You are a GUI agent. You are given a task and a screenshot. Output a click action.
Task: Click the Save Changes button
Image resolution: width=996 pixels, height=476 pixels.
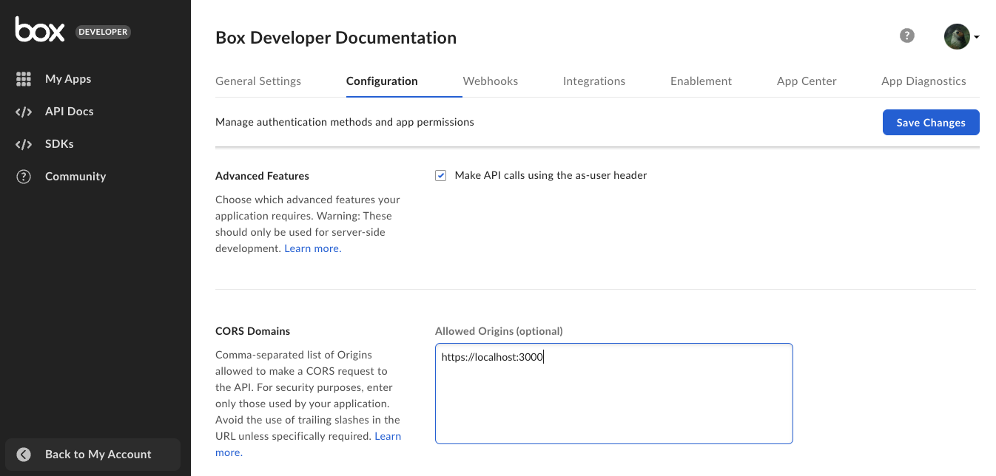click(x=931, y=123)
